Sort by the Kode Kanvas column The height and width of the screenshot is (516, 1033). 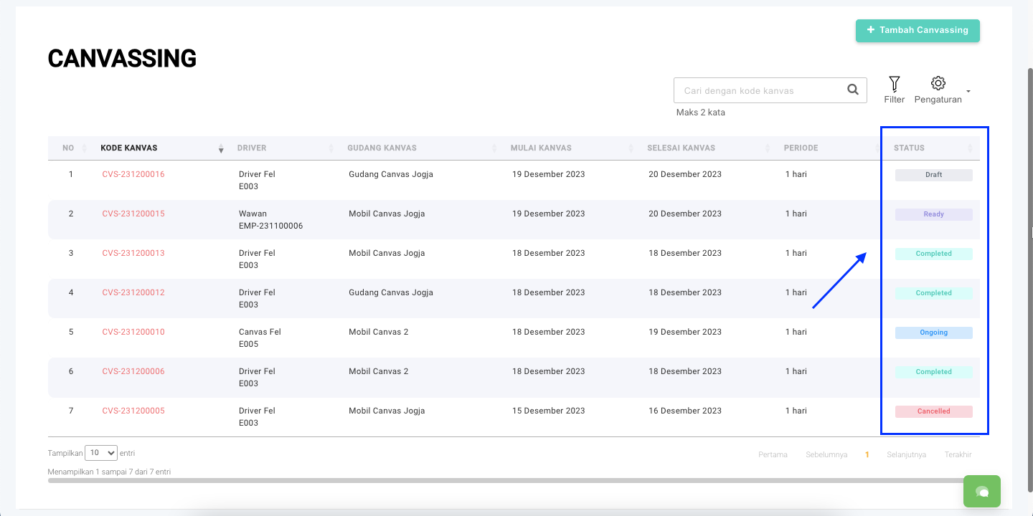[x=129, y=148]
